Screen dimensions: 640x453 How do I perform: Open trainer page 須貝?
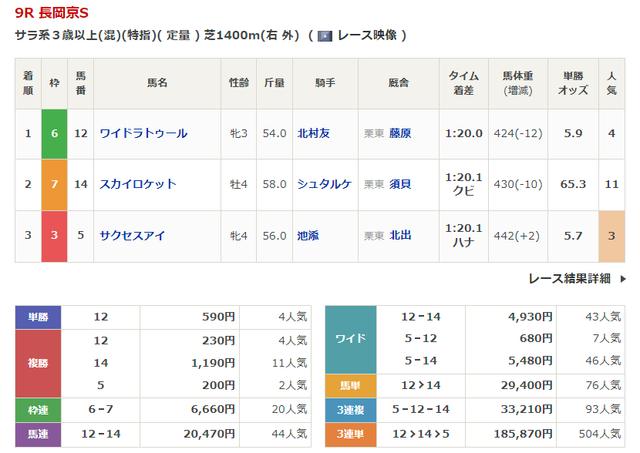[x=400, y=184]
